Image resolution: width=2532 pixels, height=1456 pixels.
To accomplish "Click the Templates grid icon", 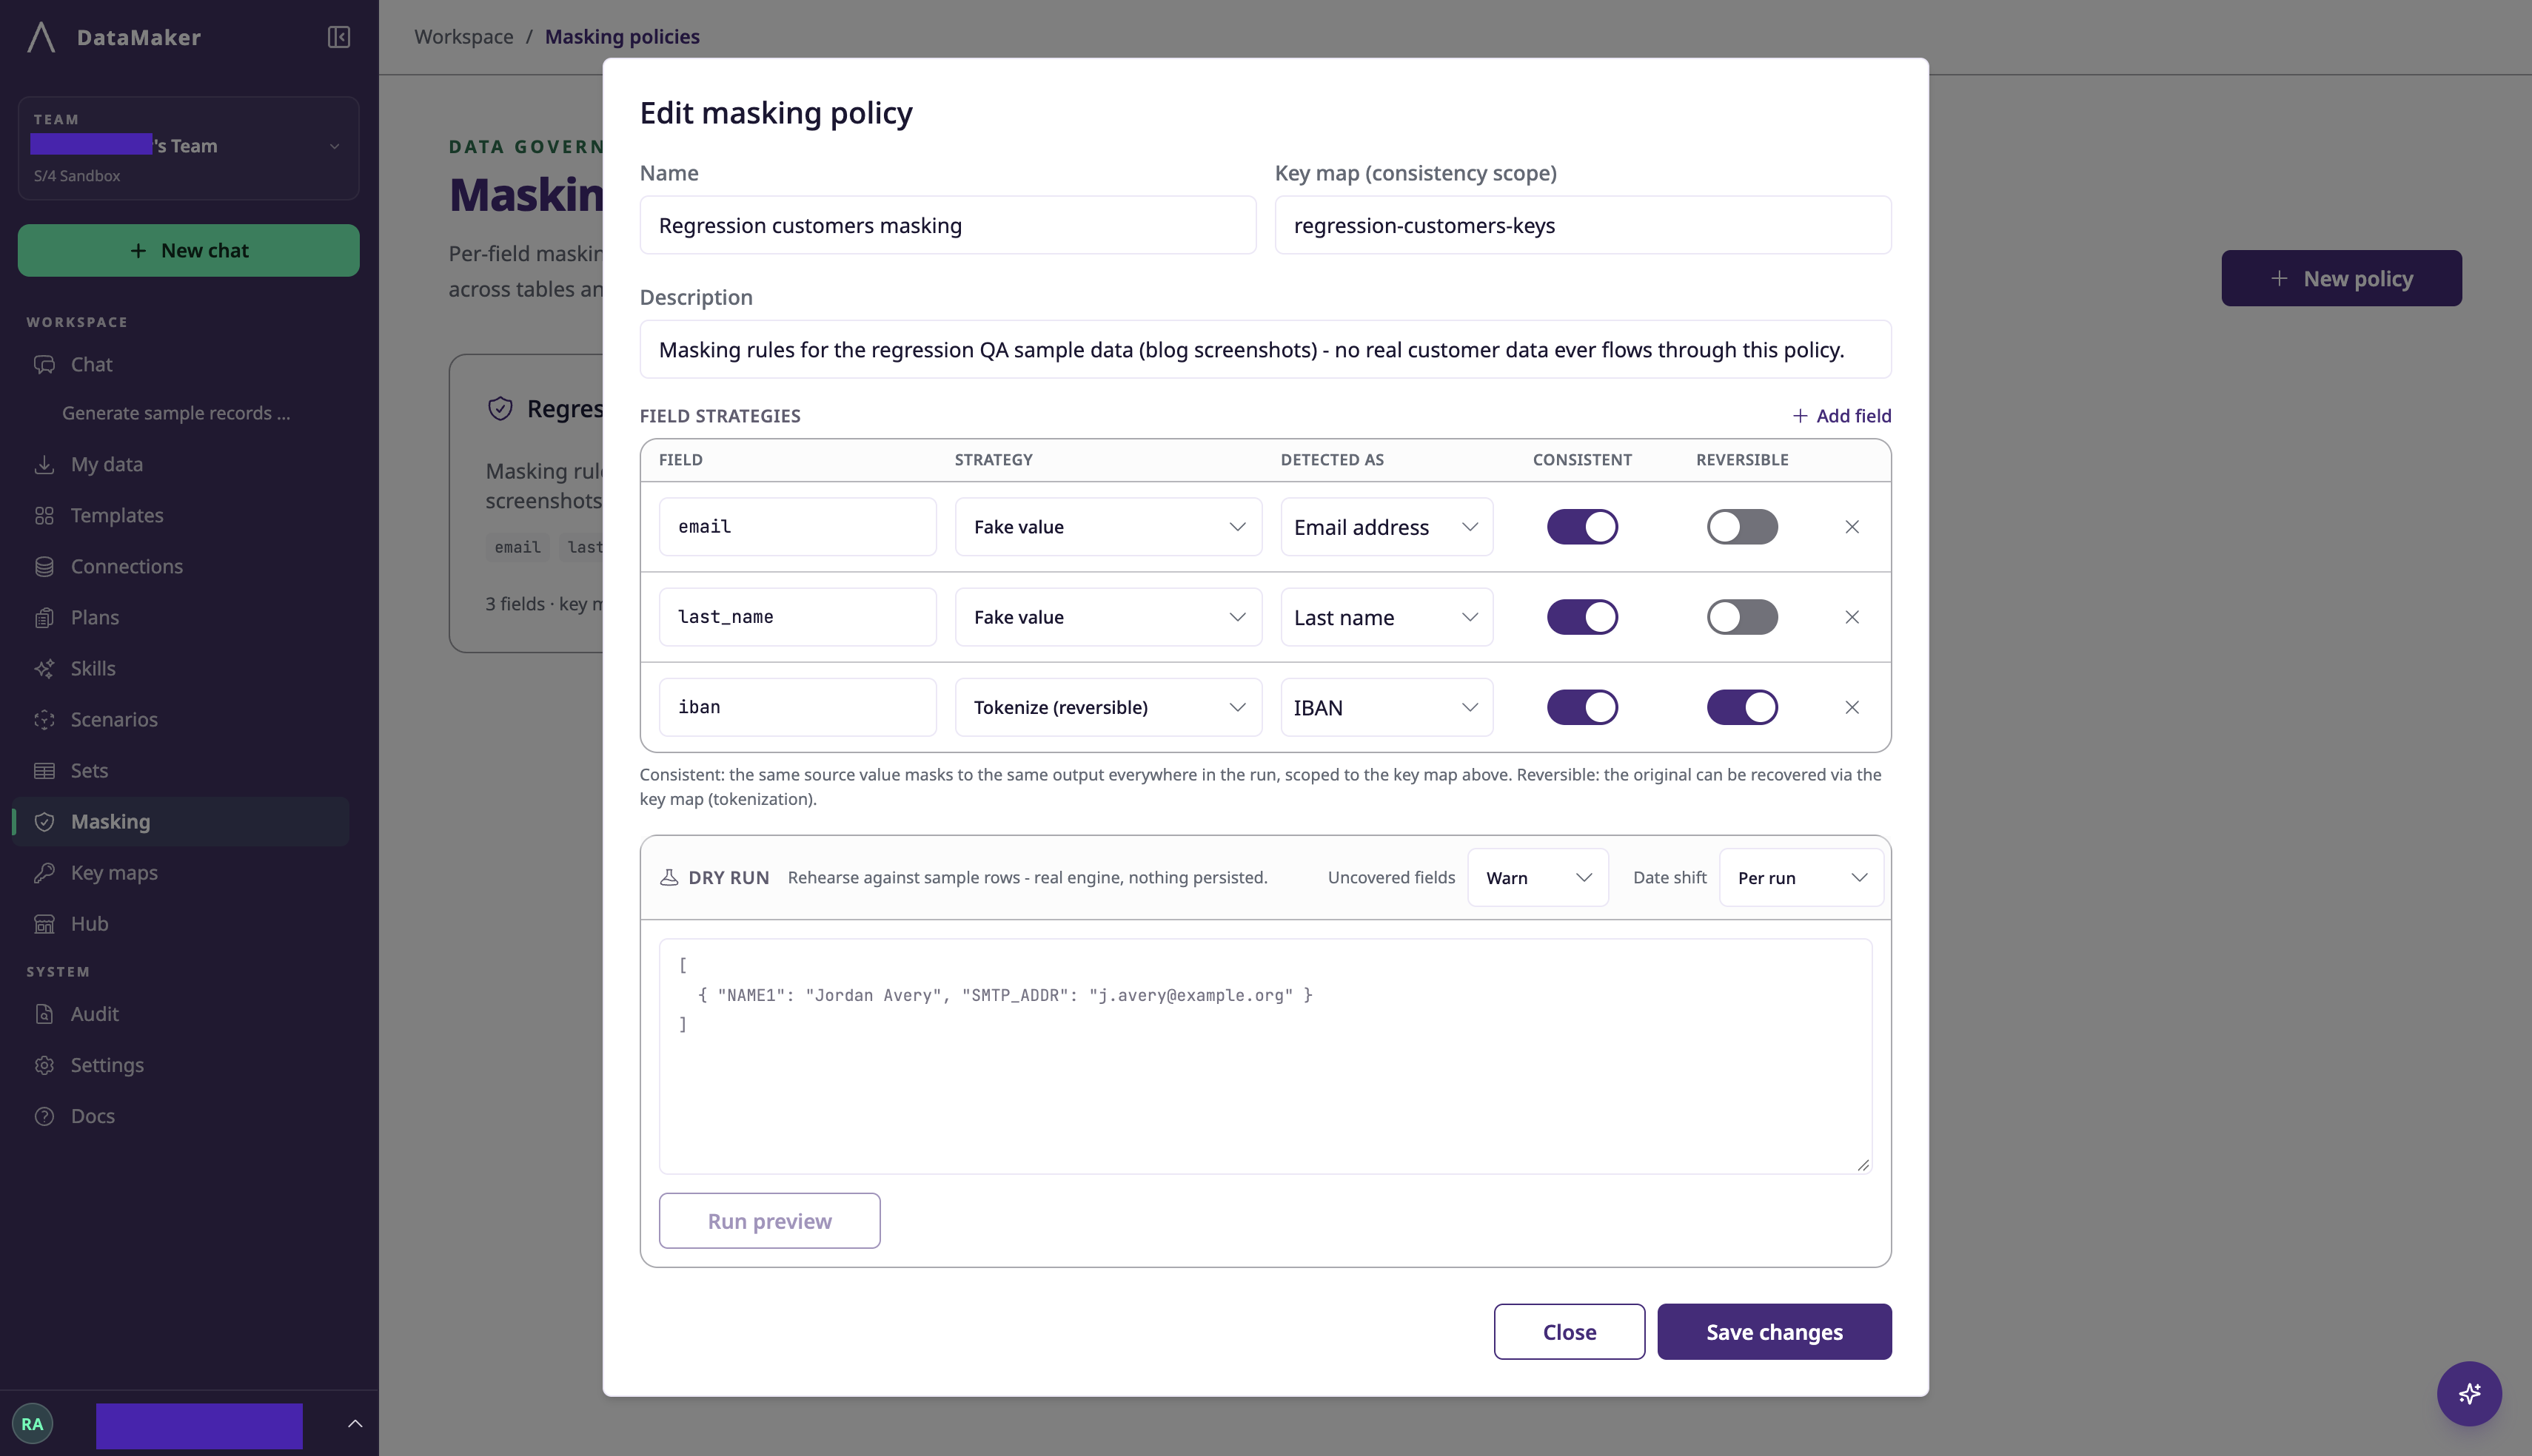I will tap(44, 516).
